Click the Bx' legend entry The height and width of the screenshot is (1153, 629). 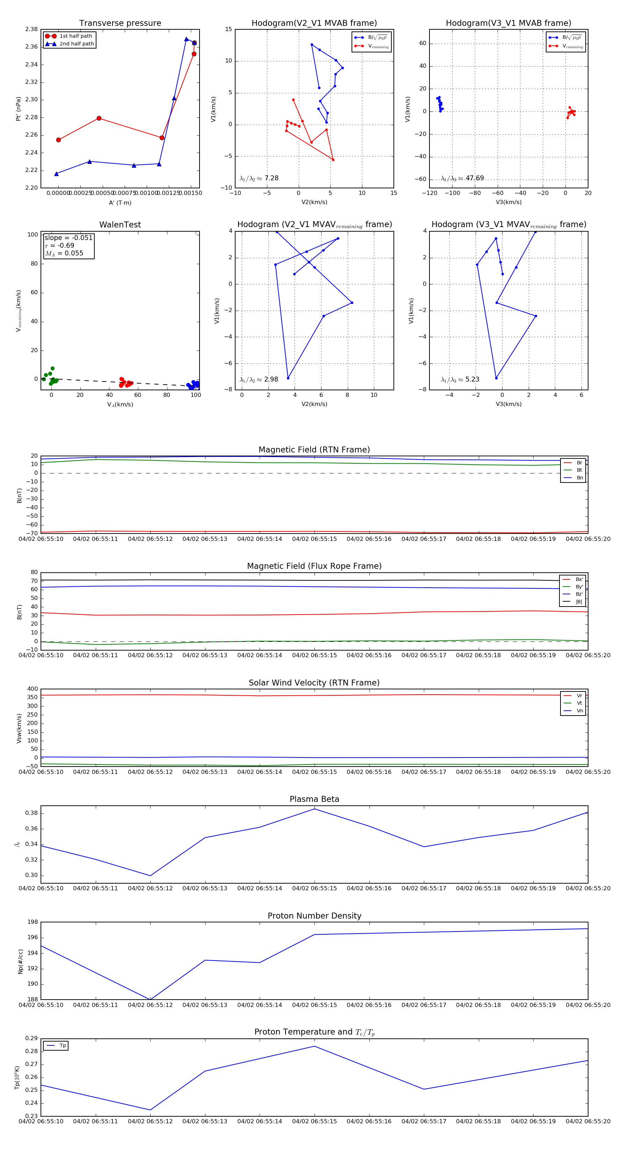[573, 579]
